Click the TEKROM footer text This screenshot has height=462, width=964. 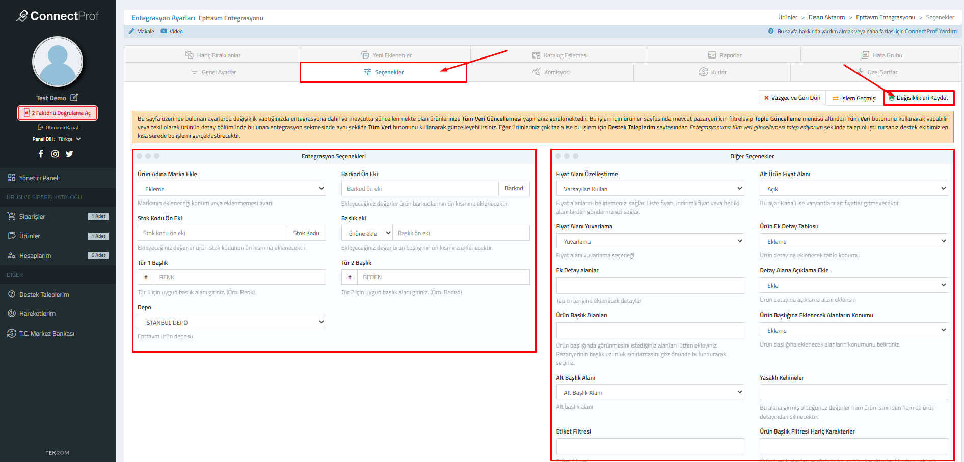tap(58, 453)
